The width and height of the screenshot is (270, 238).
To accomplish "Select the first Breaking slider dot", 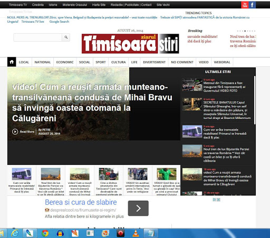I will tap(238, 31).
